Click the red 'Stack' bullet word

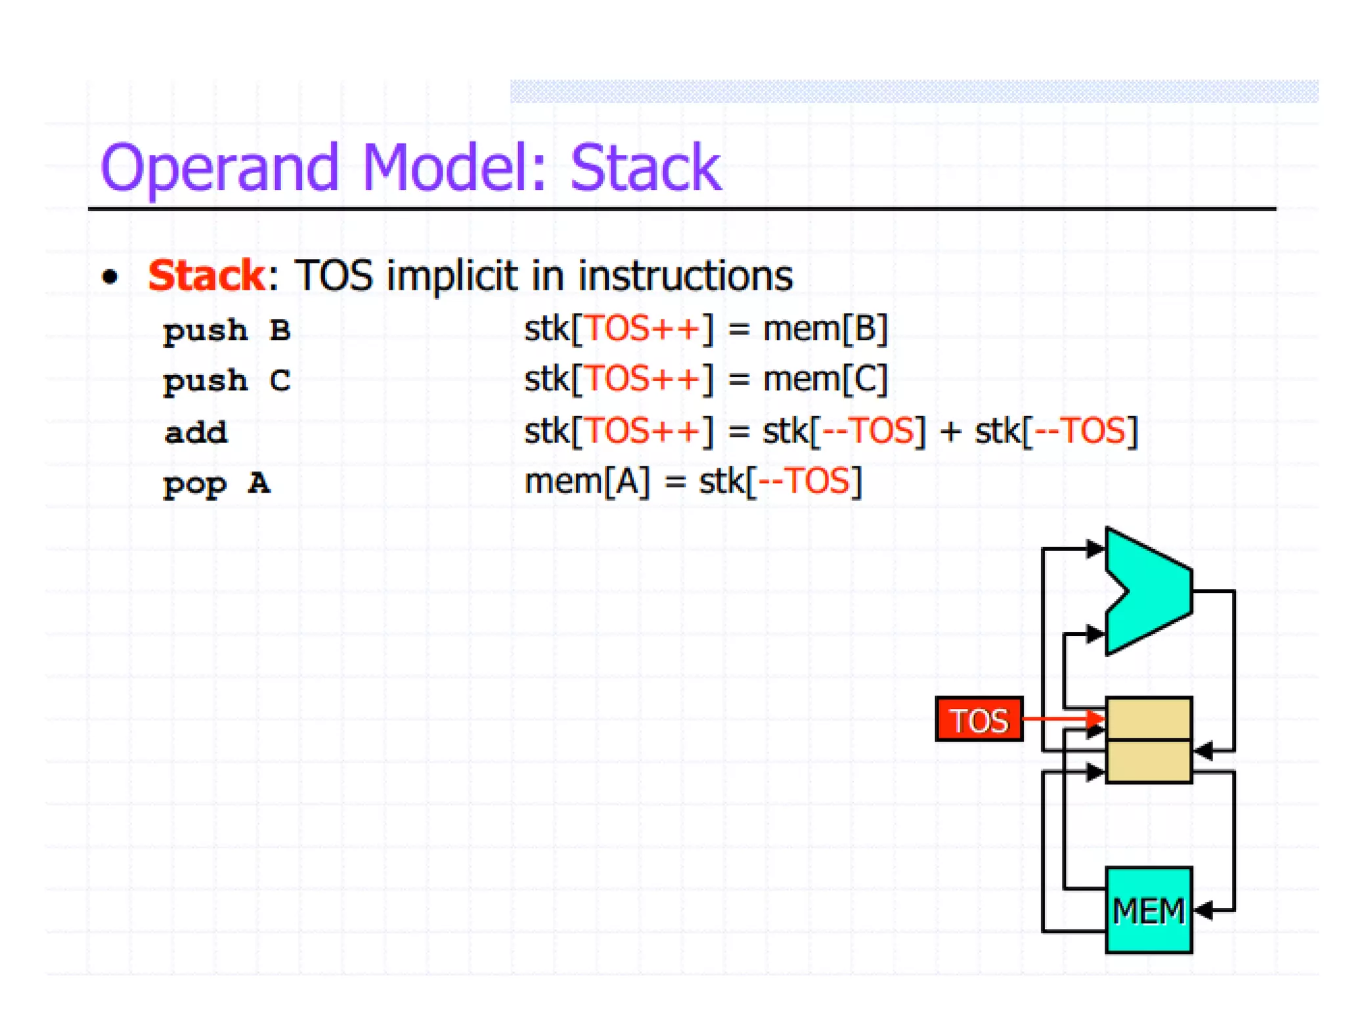coord(206,275)
